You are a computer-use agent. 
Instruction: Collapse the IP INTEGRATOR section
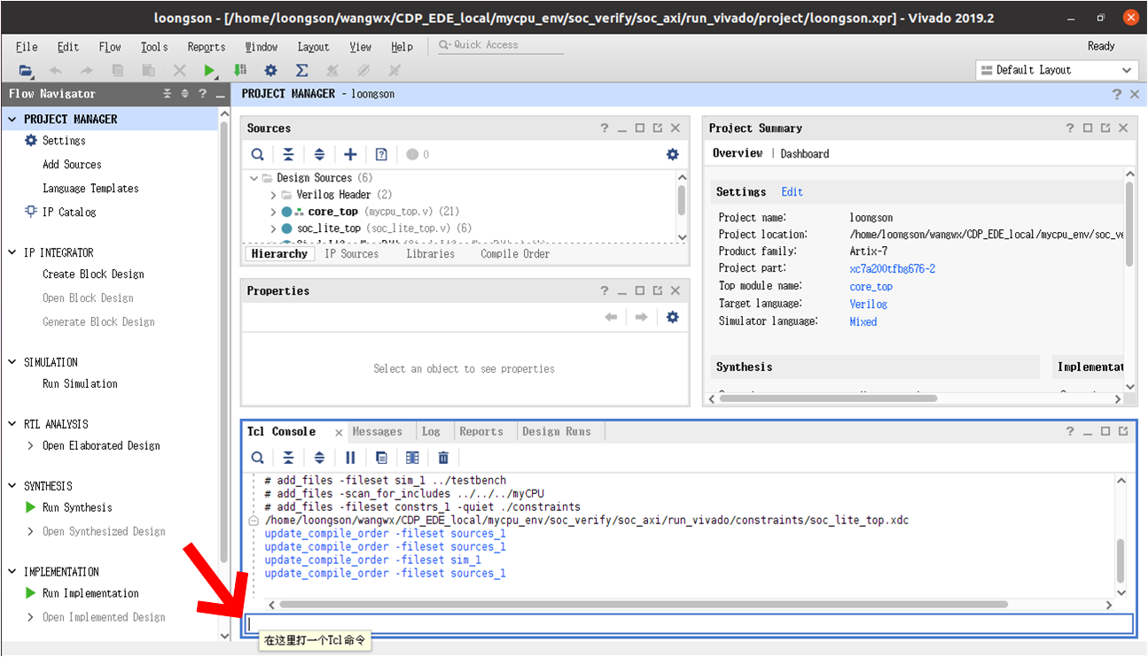coord(12,253)
